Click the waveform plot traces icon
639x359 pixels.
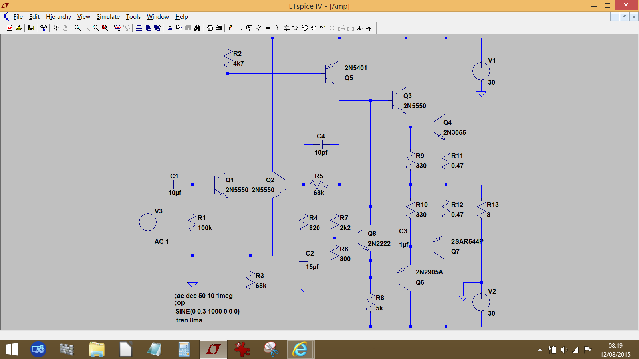pos(117,28)
